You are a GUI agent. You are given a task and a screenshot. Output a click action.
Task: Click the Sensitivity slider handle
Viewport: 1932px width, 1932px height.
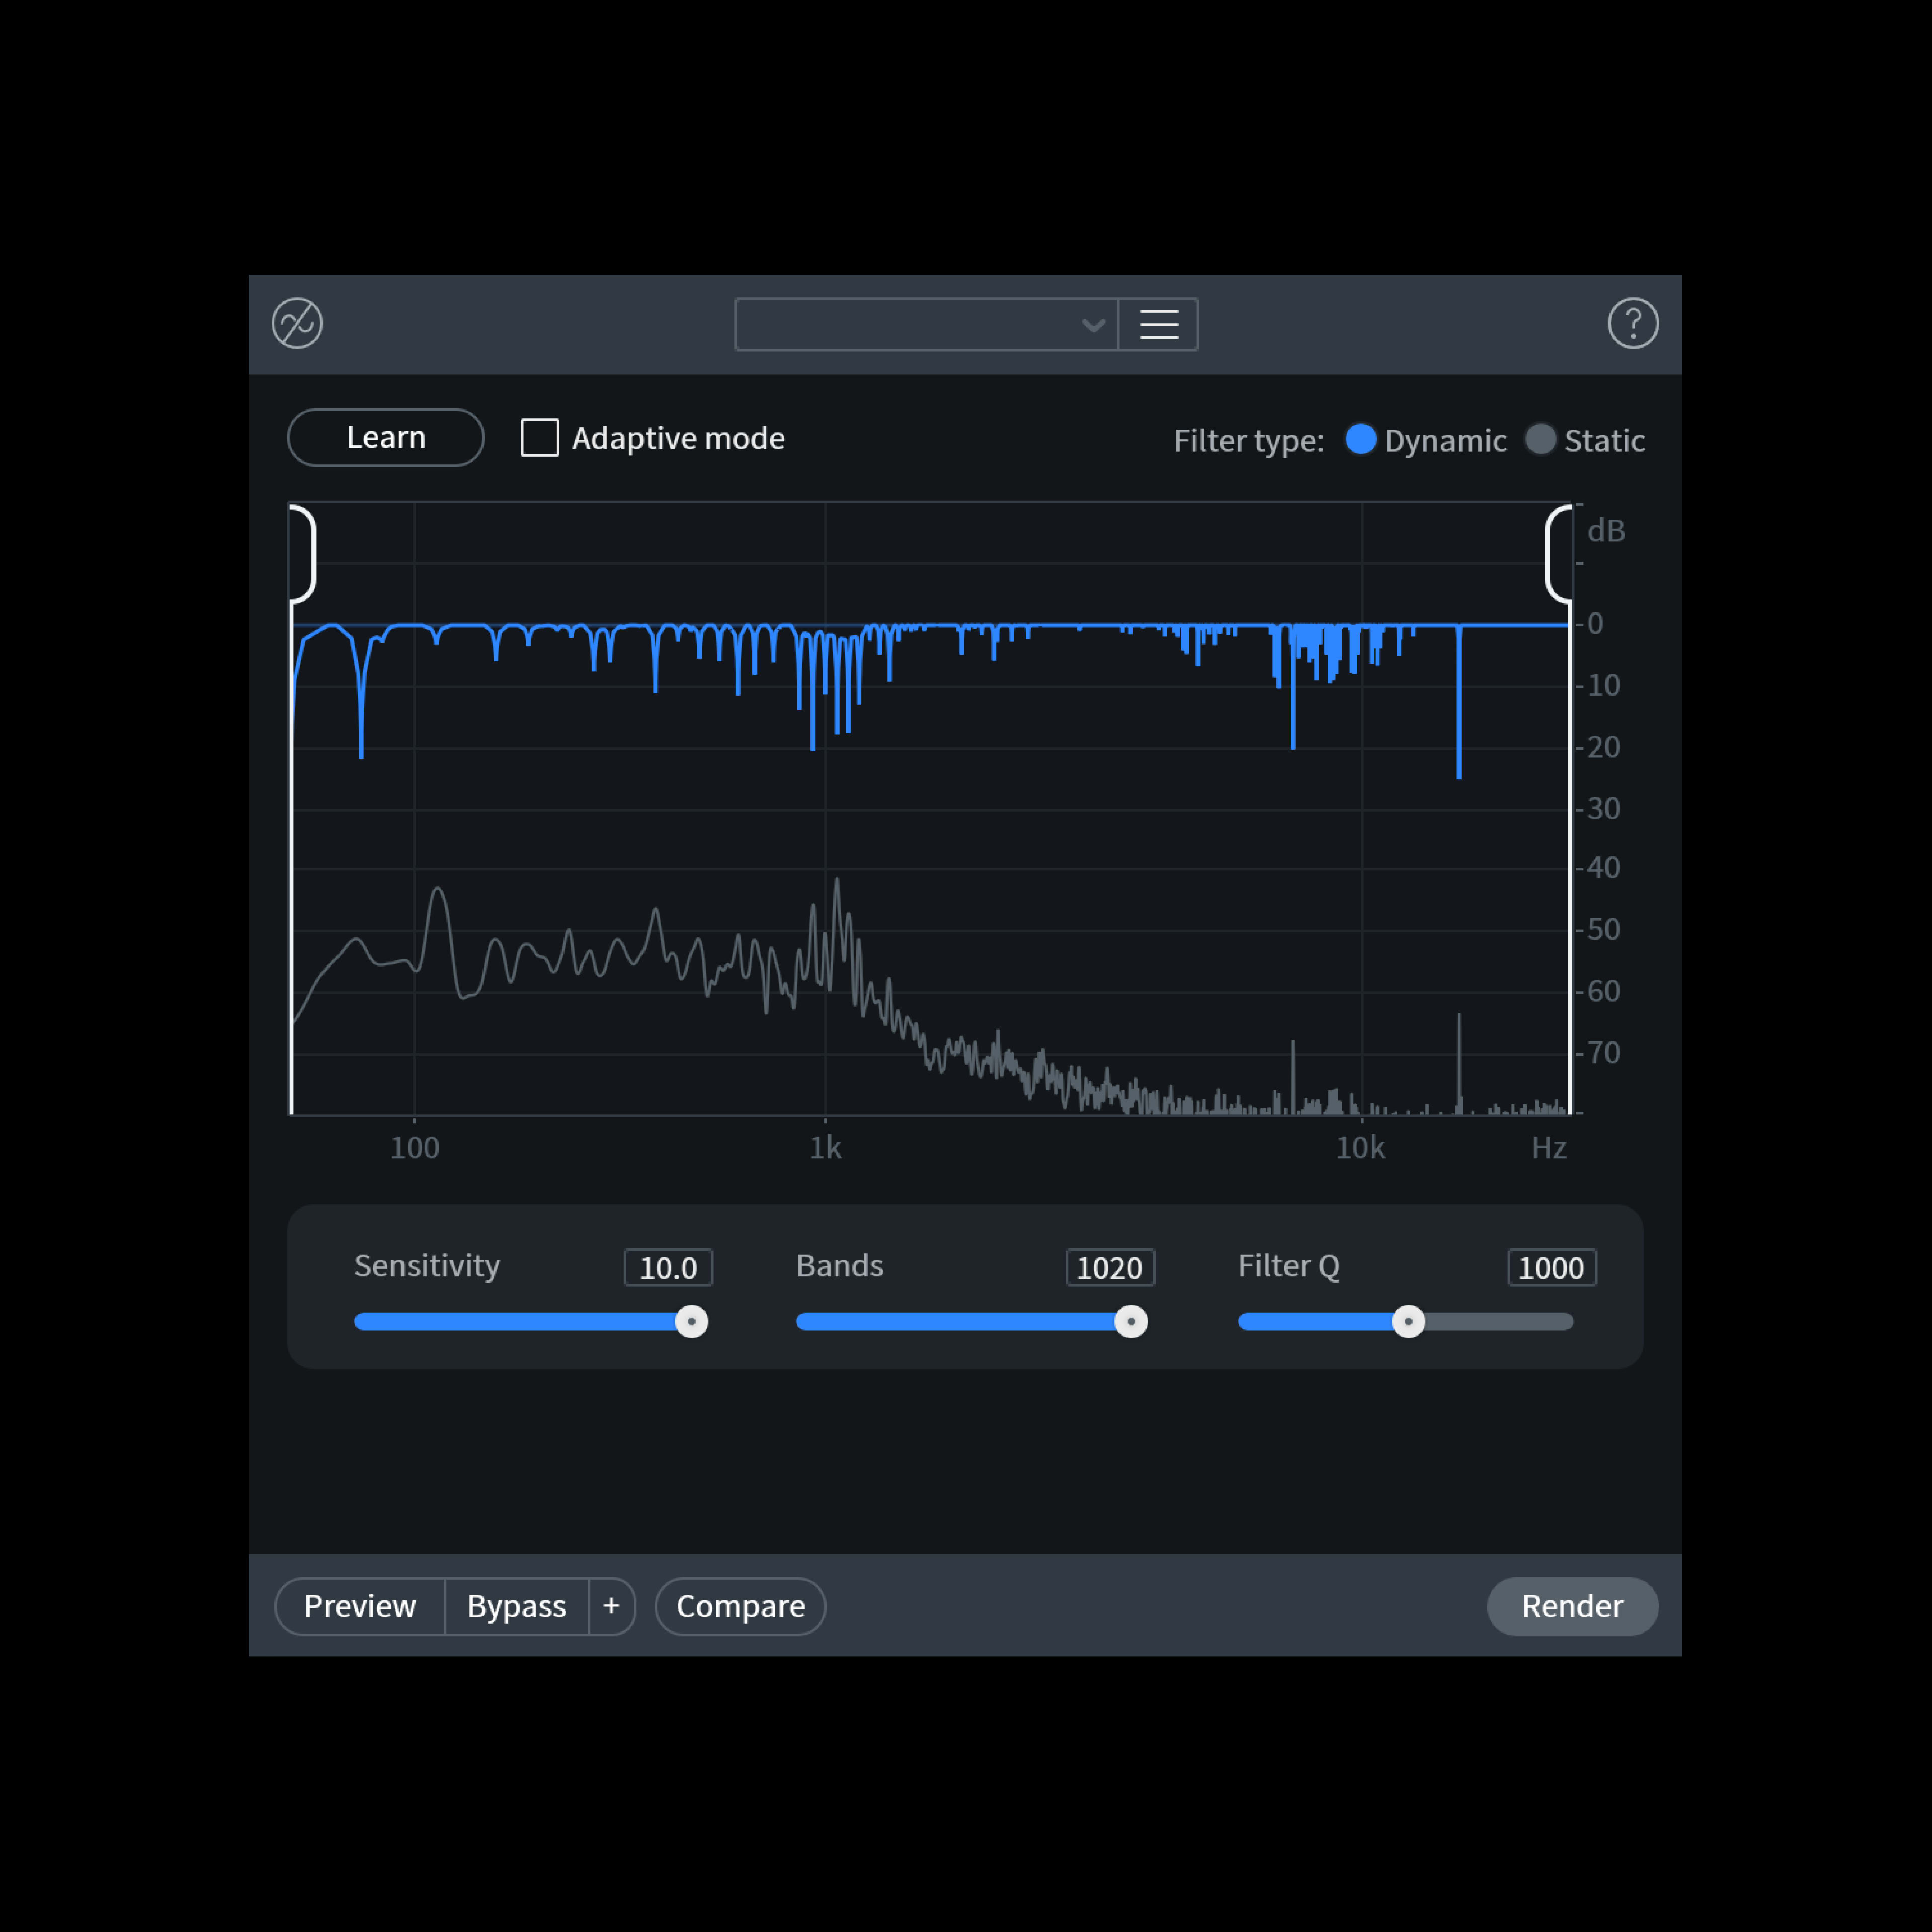click(x=691, y=1321)
